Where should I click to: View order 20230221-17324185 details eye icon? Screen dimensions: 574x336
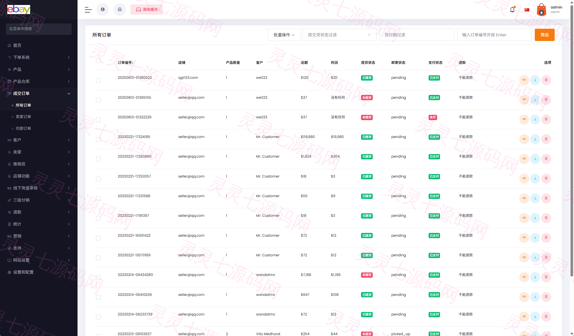(x=524, y=139)
